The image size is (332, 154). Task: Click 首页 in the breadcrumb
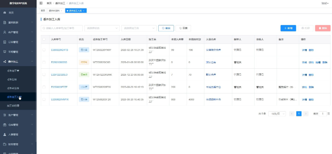49,3
